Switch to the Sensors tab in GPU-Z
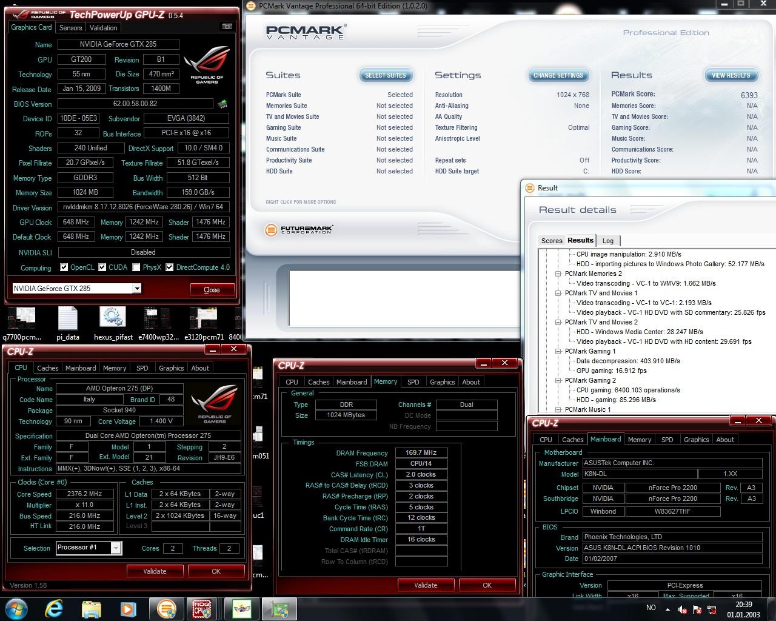 coord(71,28)
